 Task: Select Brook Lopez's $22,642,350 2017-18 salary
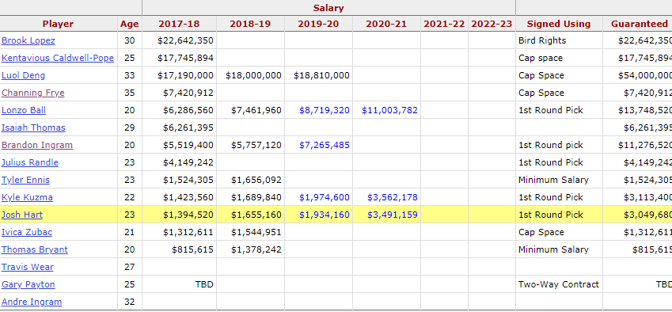click(185, 40)
